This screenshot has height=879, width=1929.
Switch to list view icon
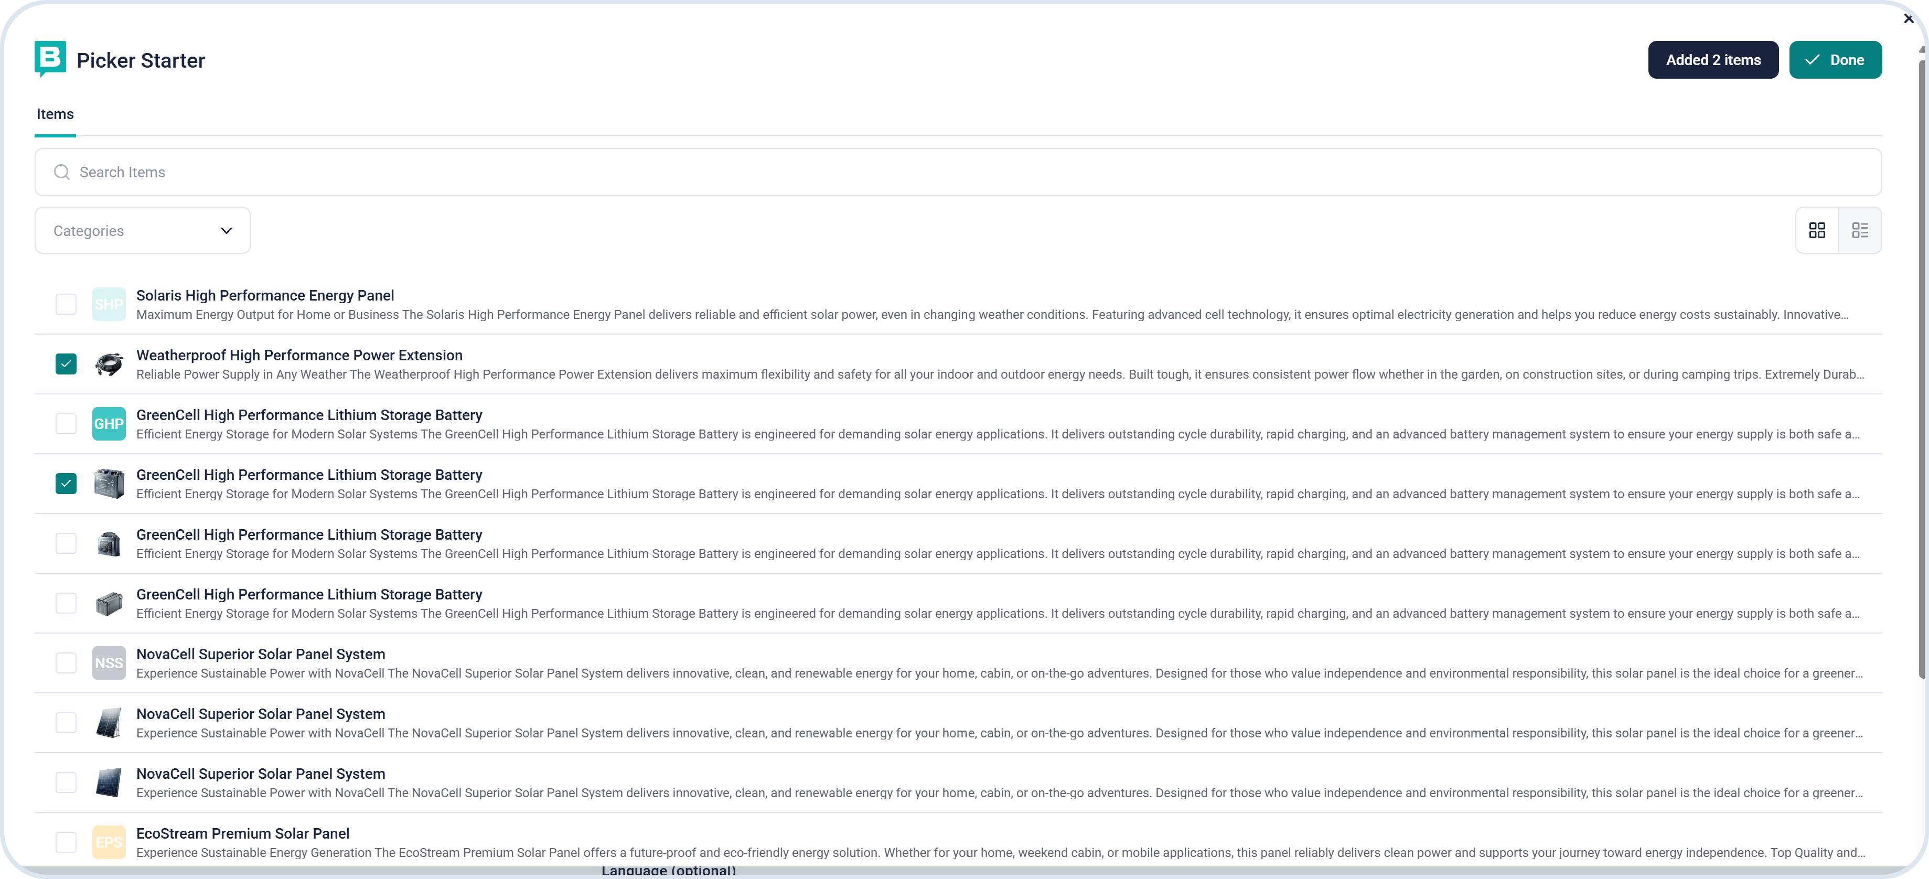pyautogui.click(x=1860, y=231)
